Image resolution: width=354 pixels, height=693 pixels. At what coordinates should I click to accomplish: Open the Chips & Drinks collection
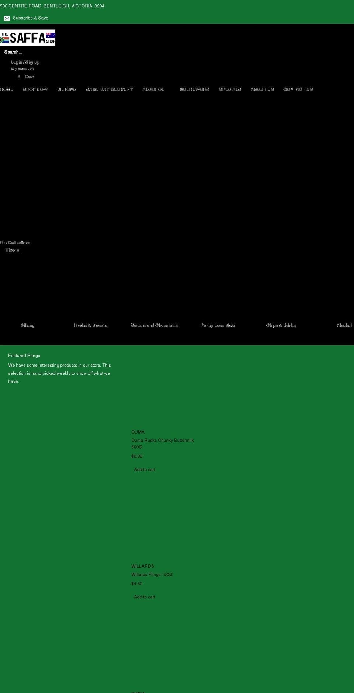pos(281,325)
